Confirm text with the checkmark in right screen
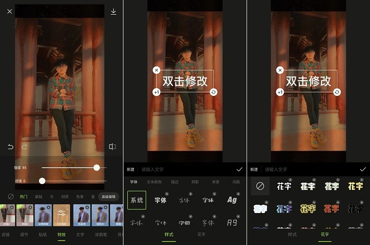This screenshot has width=370, height=245. point(363,169)
